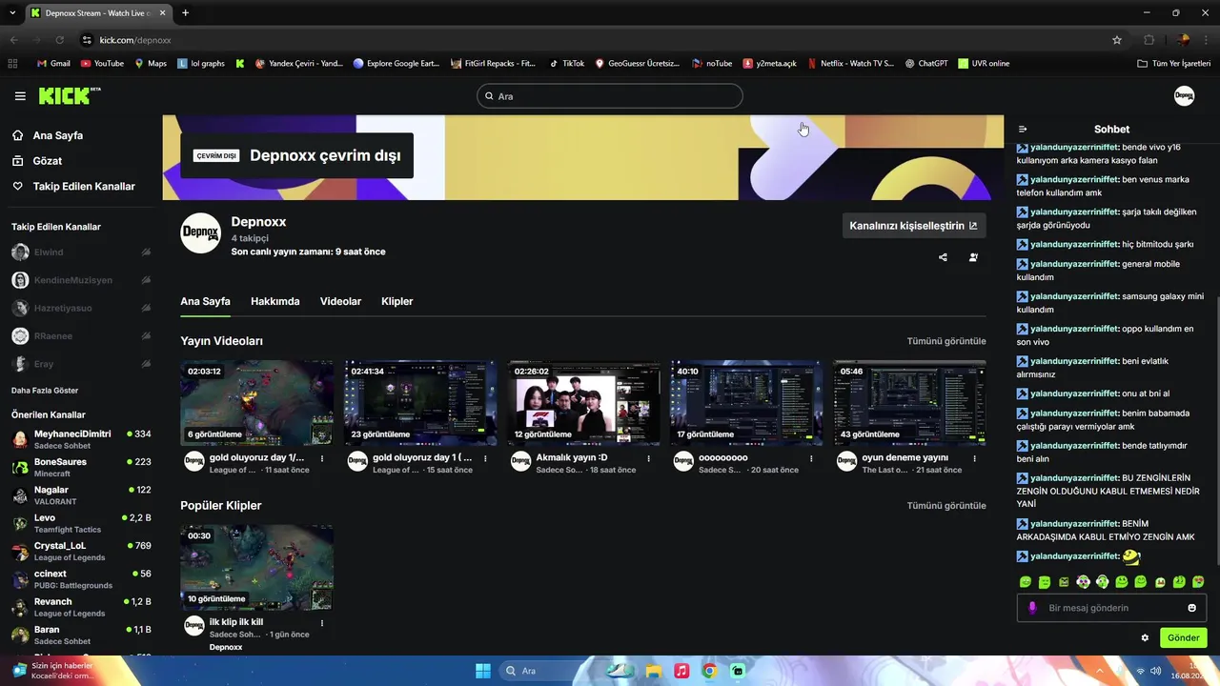Open options for 'ilk klip ilk kill' clip

[322, 623]
